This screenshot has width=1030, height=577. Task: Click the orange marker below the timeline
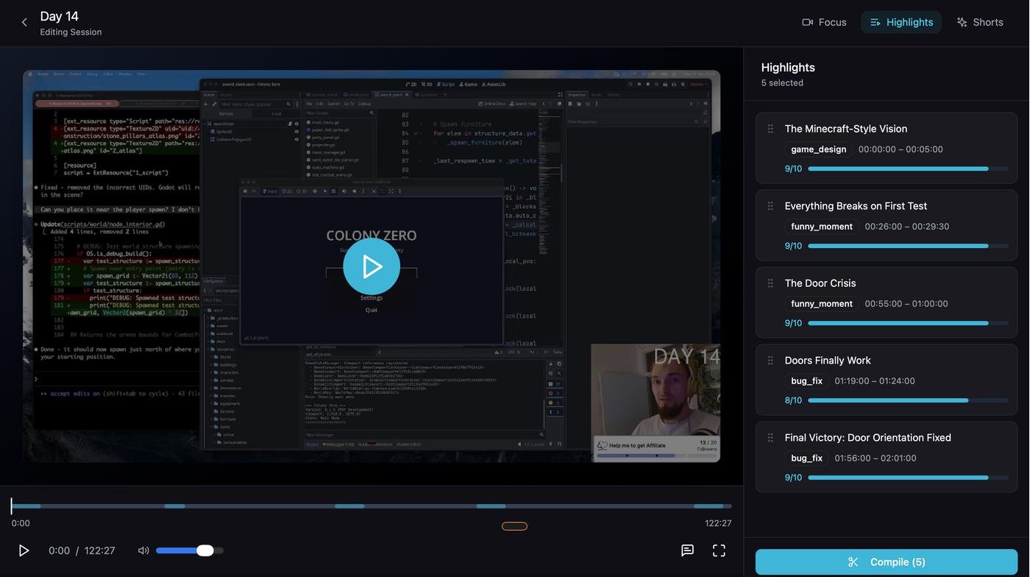[514, 526]
